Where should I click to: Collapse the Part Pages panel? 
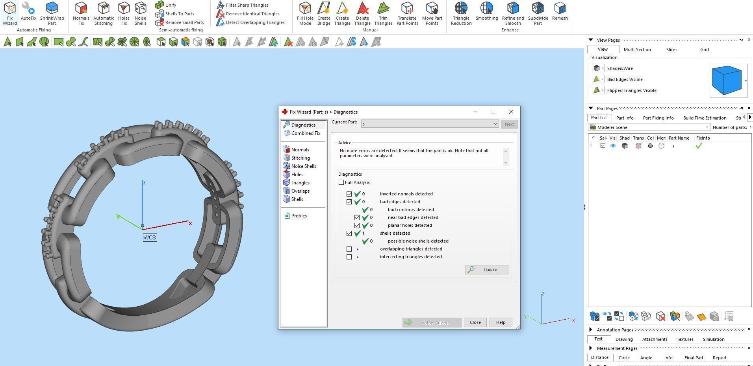(591, 108)
